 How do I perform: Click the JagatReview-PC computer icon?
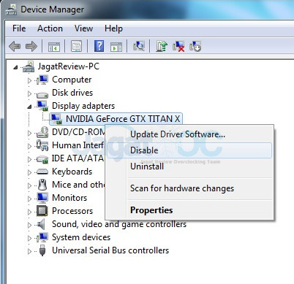29,66
